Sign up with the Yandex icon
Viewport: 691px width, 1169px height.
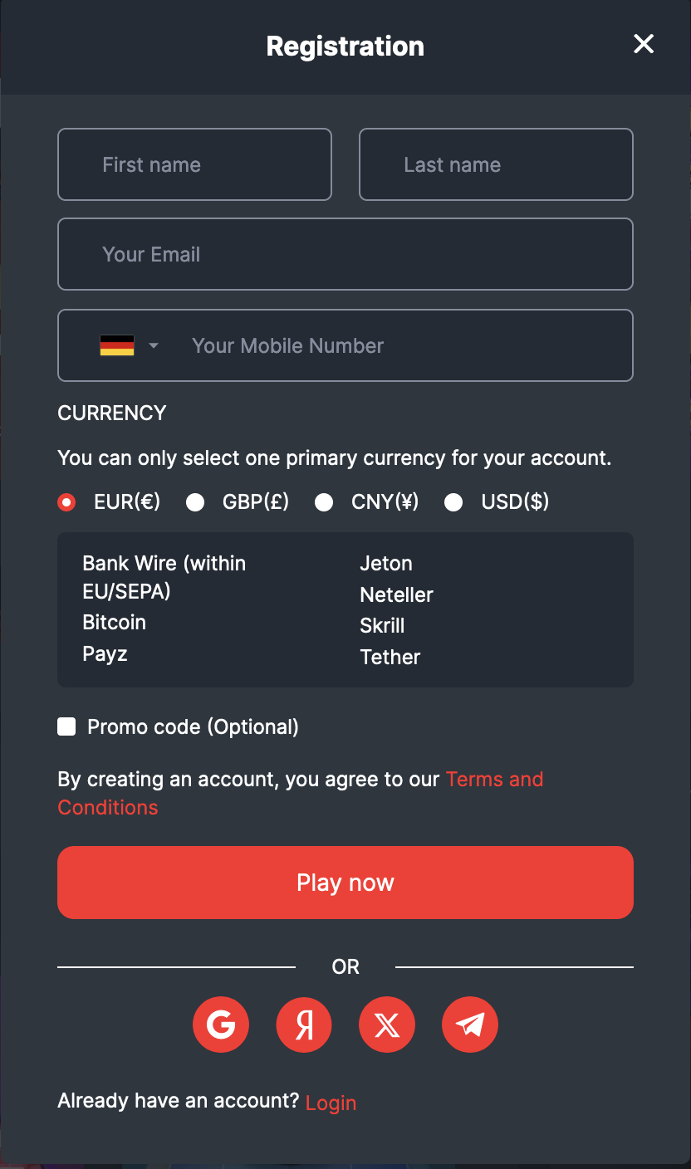pos(304,1025)
